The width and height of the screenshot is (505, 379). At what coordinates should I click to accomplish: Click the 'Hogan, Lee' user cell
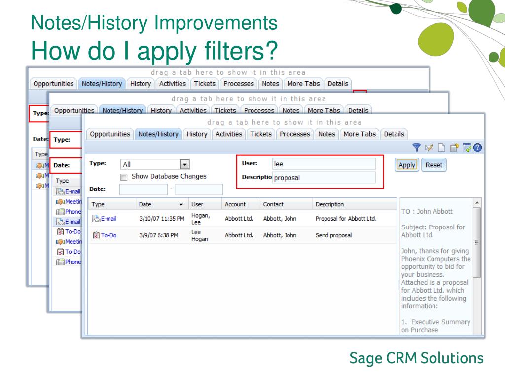[x=200, y=219]
